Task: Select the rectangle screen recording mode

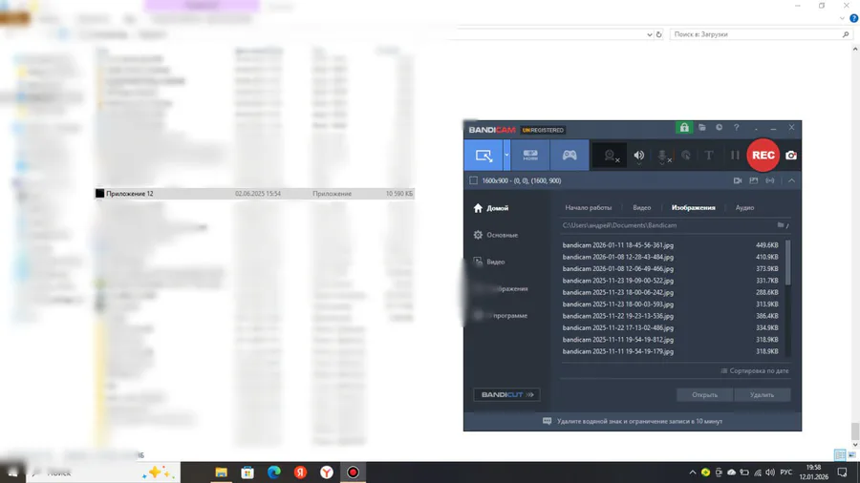Action: click(484, 155)
